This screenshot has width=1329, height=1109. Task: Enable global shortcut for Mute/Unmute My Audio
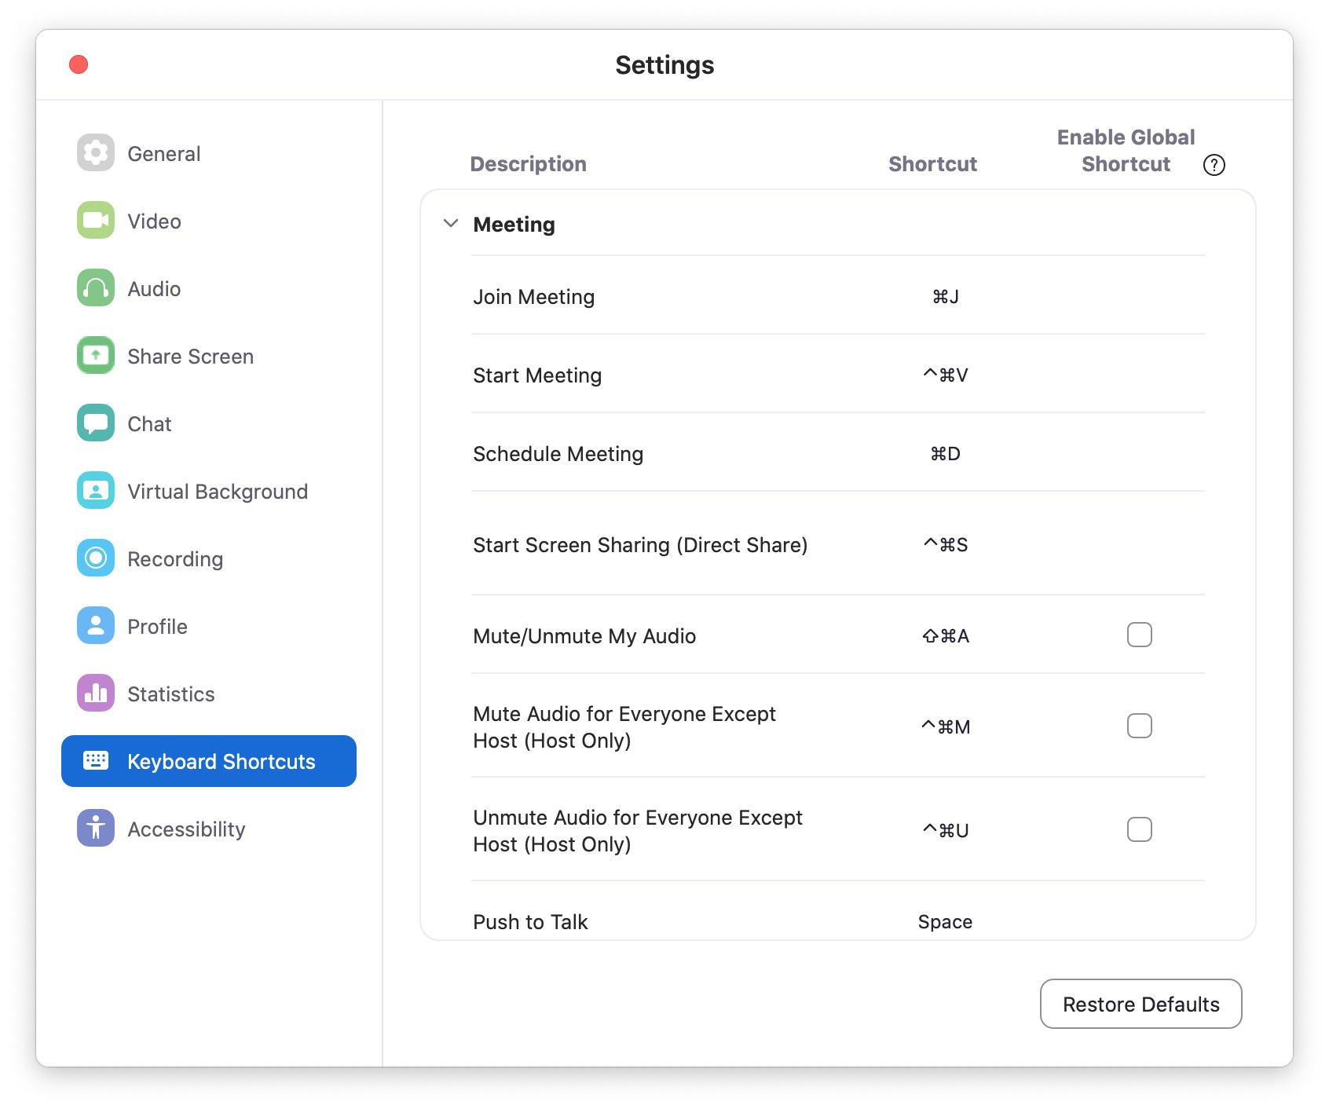pos(1139,635)
